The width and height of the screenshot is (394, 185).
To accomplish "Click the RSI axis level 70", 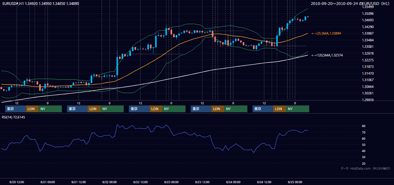I will click(364, 132).
